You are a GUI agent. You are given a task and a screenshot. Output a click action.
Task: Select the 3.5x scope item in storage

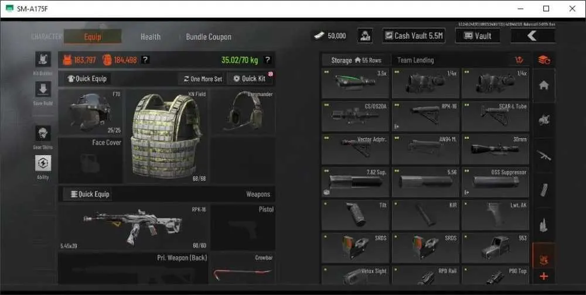[356, 84]
